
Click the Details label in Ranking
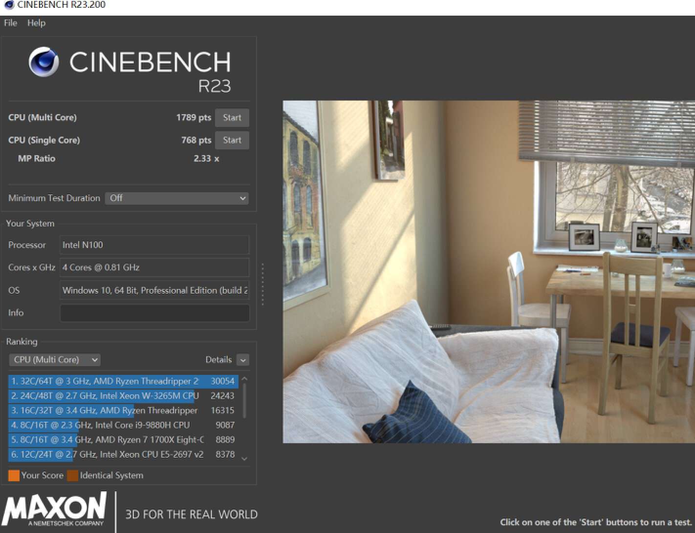pyautogui.click(x=218, y=360)
